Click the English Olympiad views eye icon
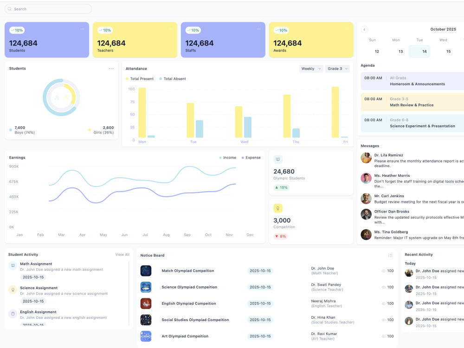This screenshot has height=348, width=464. tap(384, 303)
